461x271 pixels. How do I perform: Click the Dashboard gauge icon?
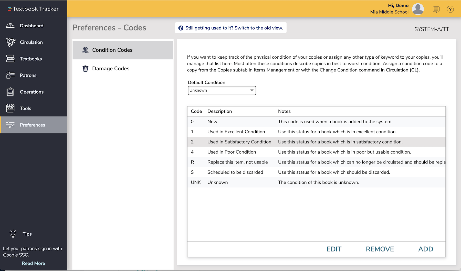10,26
